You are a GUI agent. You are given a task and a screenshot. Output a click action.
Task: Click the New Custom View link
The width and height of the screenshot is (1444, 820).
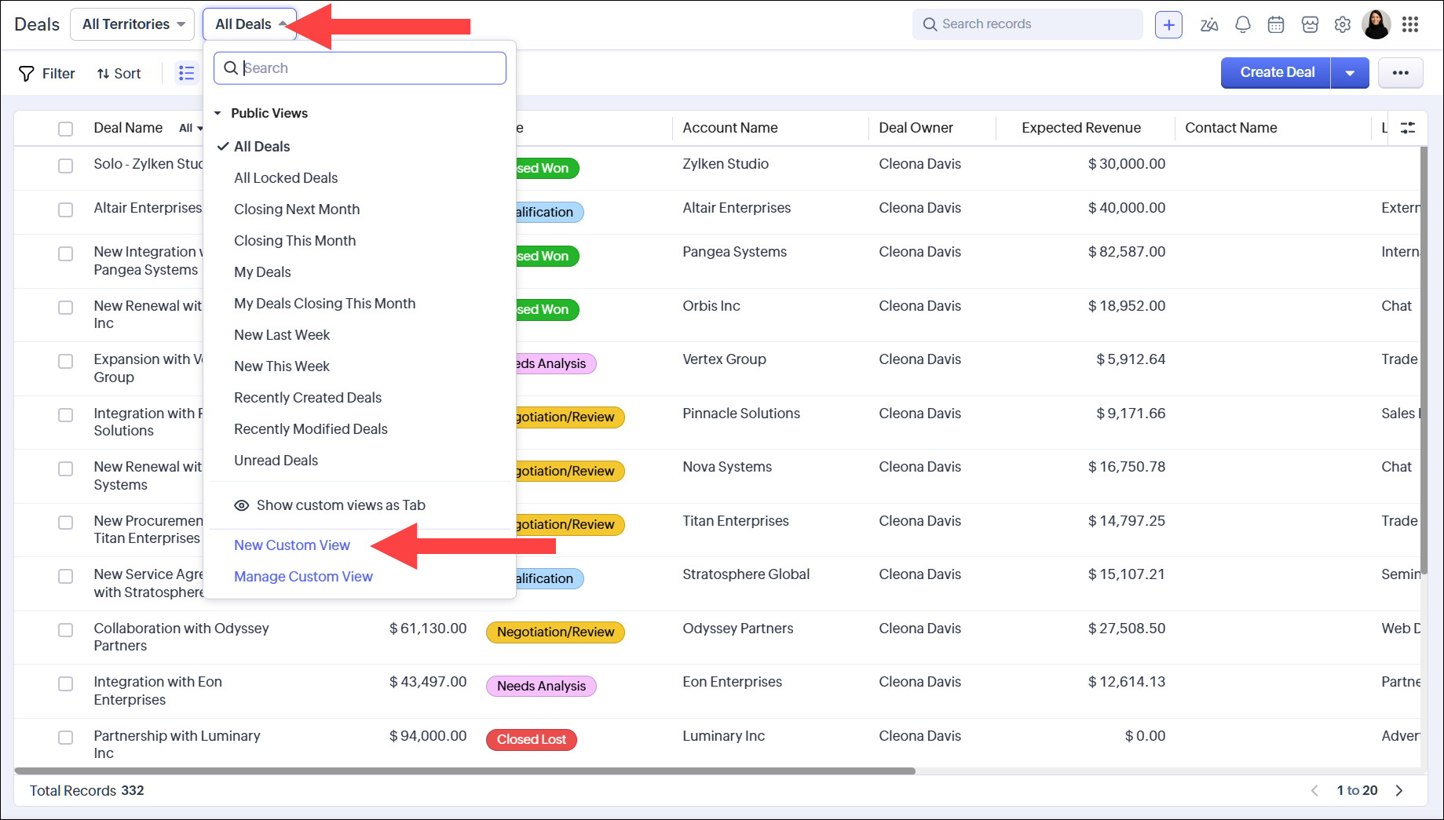[291, 545]
